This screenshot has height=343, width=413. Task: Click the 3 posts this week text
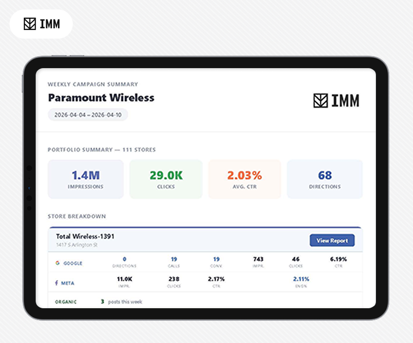point(121,302)
